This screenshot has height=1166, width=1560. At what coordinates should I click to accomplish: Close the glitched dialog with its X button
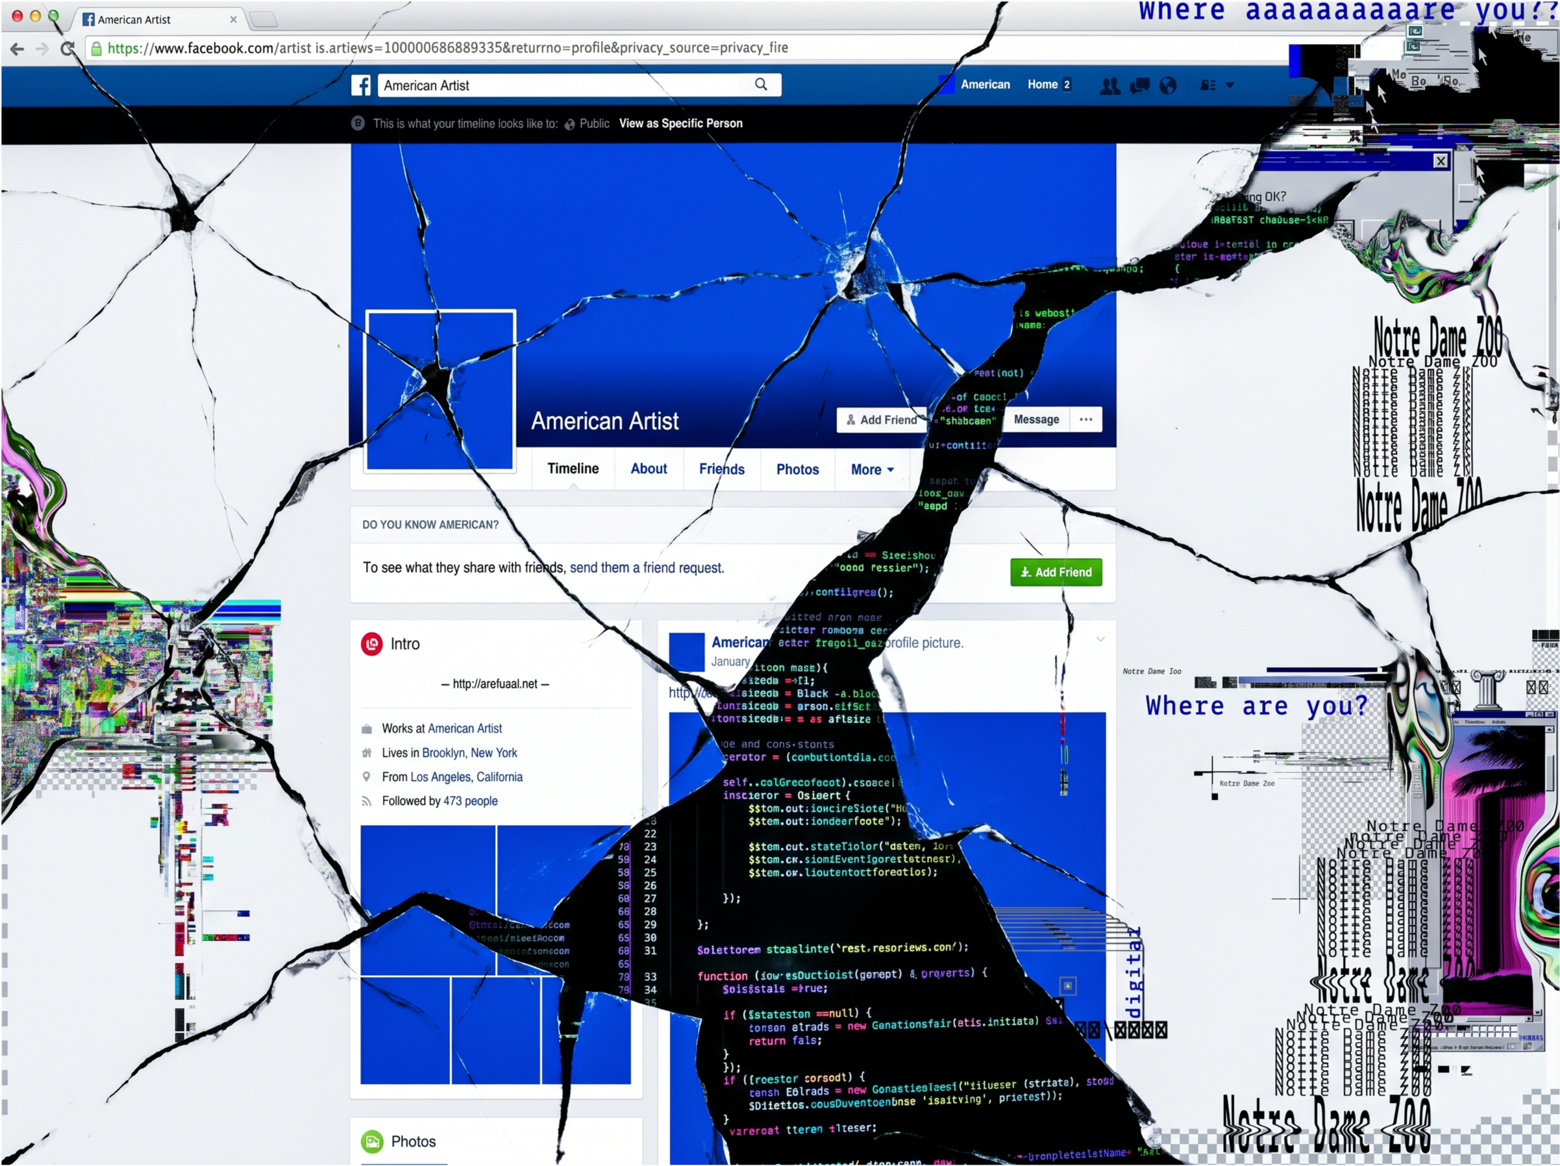(x=1441, y=161)
